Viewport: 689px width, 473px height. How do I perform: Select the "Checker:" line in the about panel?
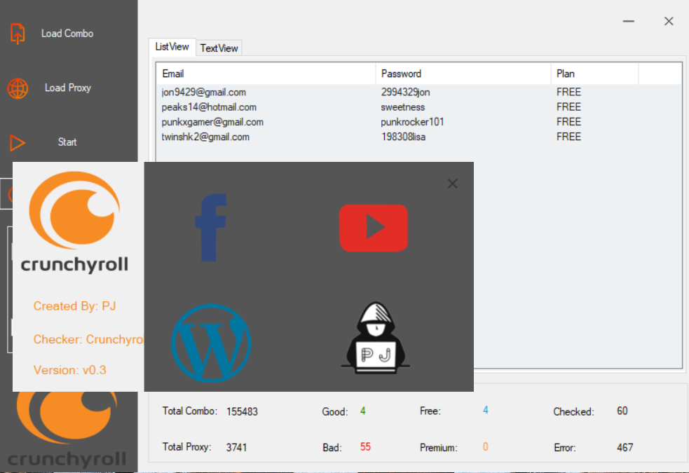88,339
